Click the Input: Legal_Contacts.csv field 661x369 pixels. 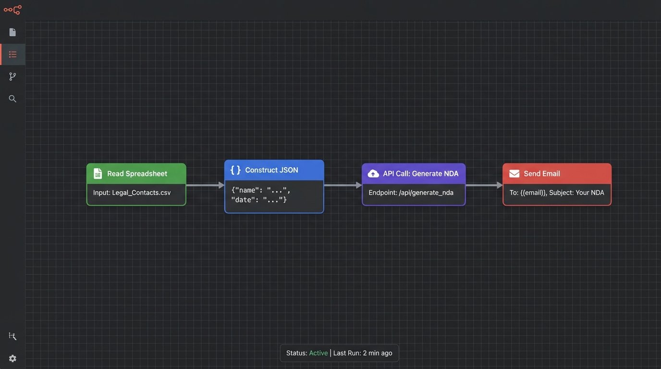(x=132, y=193)
